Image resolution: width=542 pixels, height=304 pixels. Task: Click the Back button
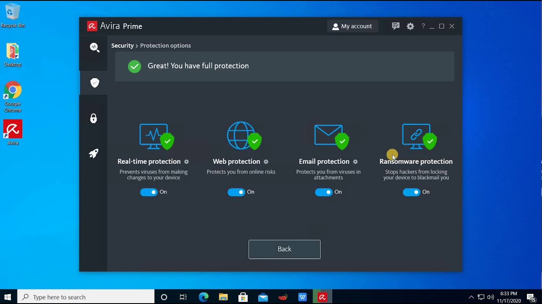[285, 249]
